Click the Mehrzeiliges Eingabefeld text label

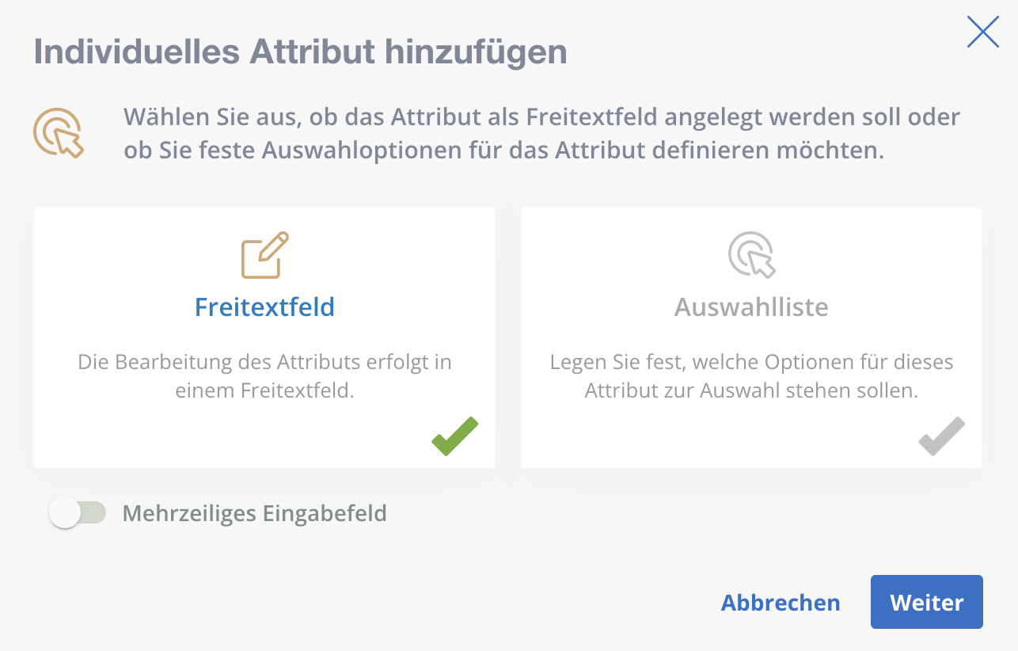click(253, 512)
